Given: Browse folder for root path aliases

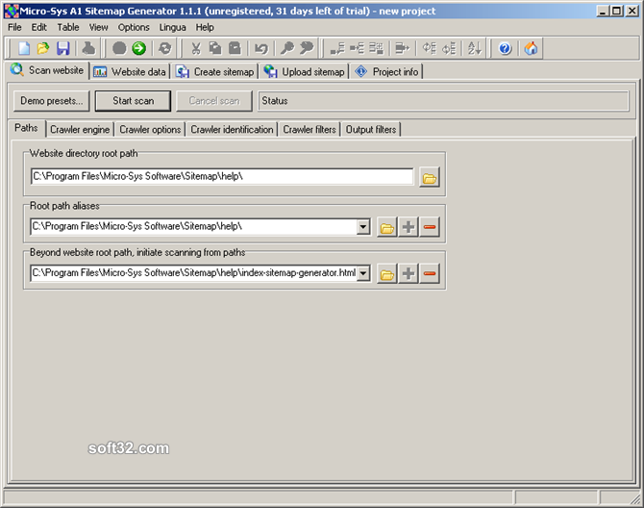Looking at the screenshot, I should coord(387,227).
